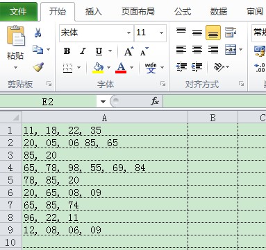Click the Cut scissors icon
This screenshot has height=250, width=266.
[38, 33]
